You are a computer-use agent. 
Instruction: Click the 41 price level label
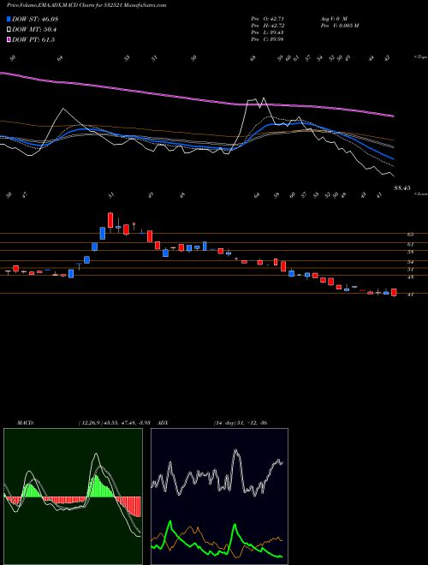[x=410, y=294]
